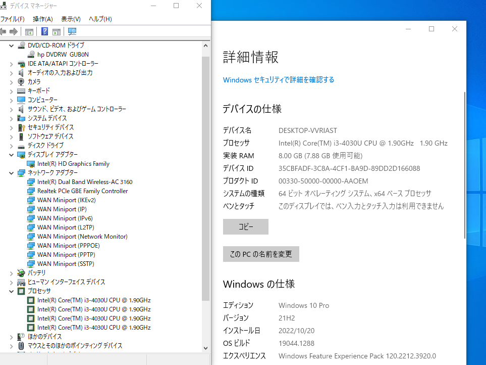Click the Back arrow in Device Manager toolbar
This screenshot has width=486, height=365.
(x=3, y=31)
